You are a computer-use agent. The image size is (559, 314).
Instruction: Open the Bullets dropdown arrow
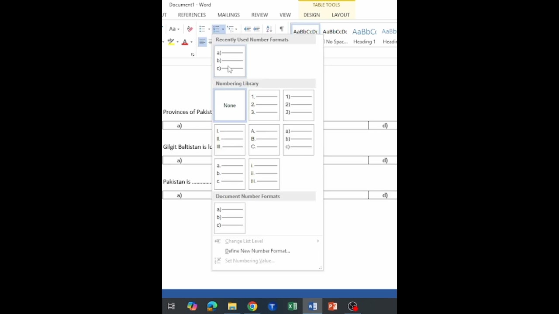click(x=209, y=29)
